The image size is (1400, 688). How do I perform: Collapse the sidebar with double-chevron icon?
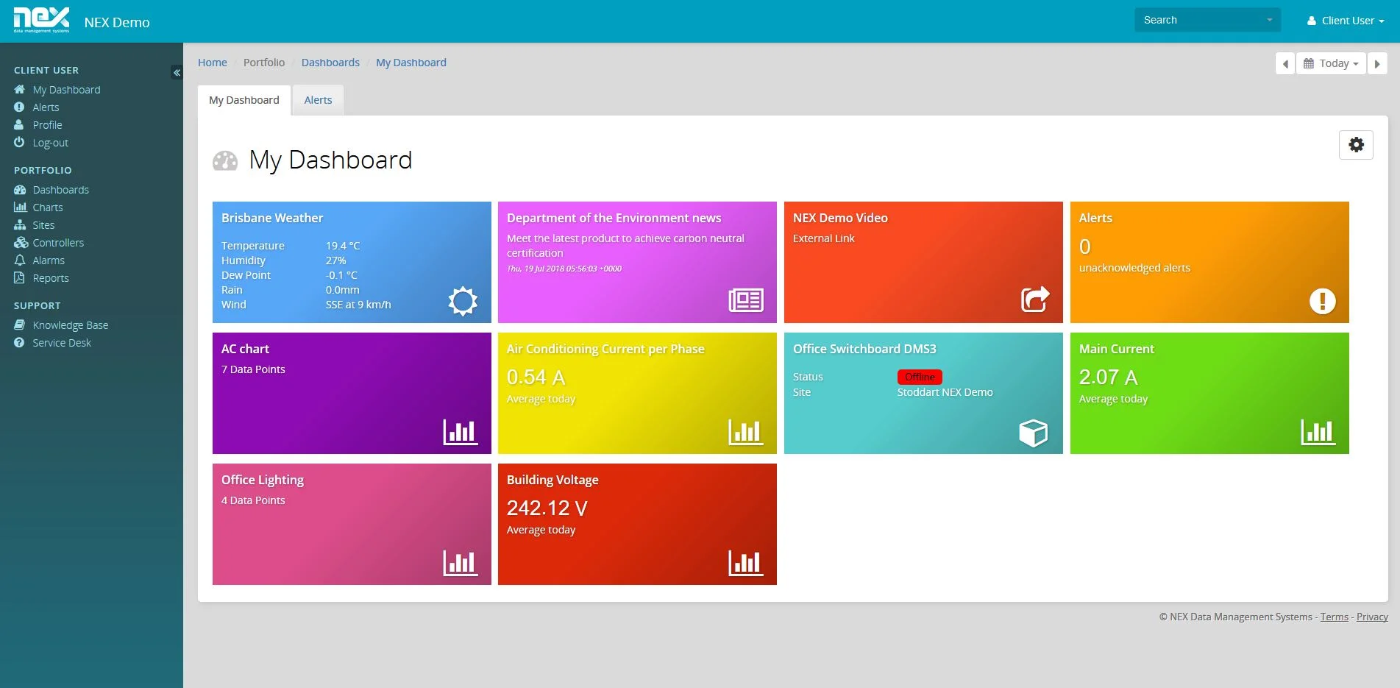[x=177, y=72]
